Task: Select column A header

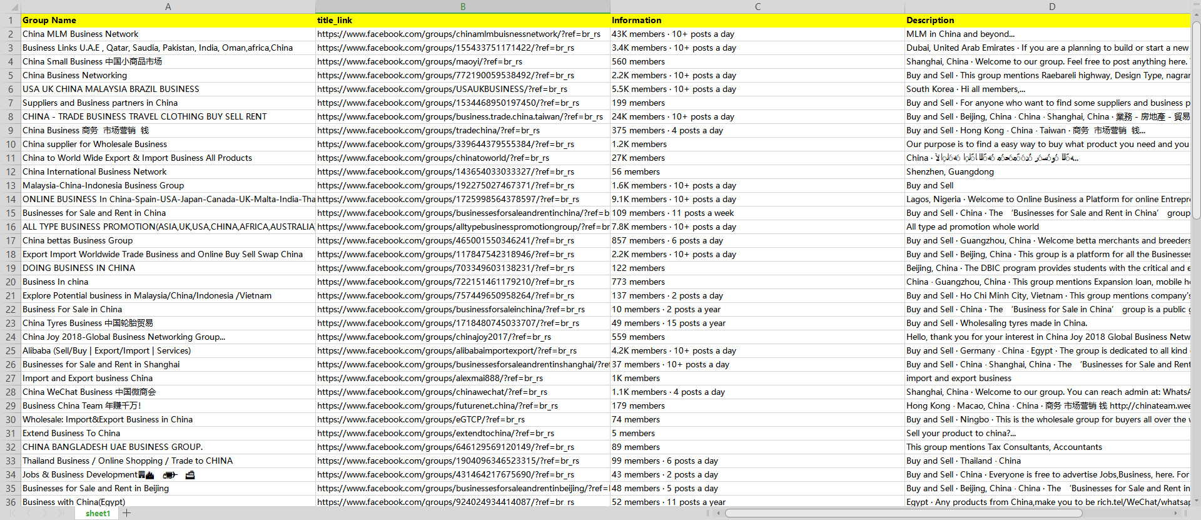Action: pyautogui.click(x=168, y=6)
